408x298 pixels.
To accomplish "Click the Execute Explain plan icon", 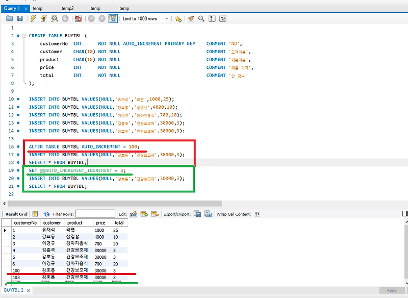I will (x=53, y=18).
